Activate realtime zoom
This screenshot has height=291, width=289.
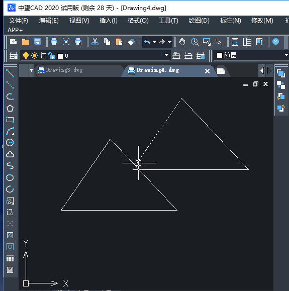pos(195,42)
